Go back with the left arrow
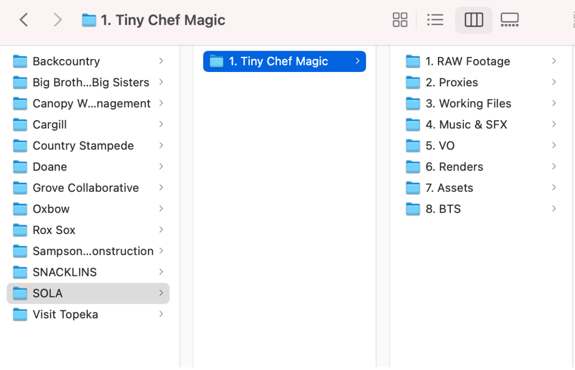 tap(24, 20)
